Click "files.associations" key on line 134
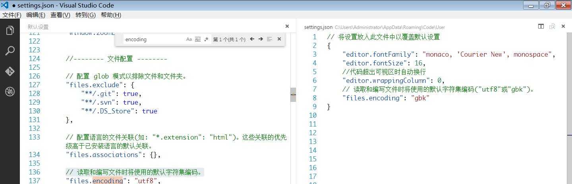The width and height of the screenshot is (572, 184). (x=103, y=155)
